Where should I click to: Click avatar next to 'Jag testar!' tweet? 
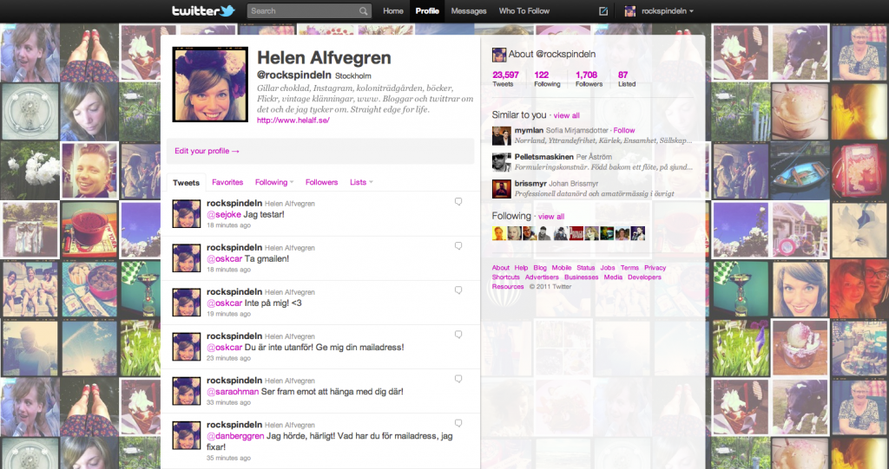[187, 213]
